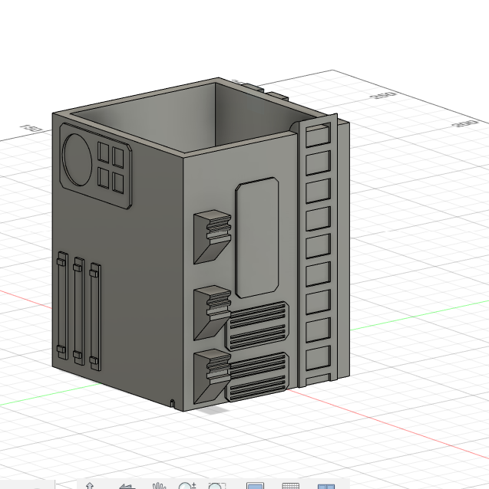
Task: Open the Viewports layout icon
Action: (x=326, y=486)
